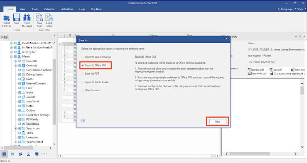Expand the Yammer Root folder node

coord(16,142)
